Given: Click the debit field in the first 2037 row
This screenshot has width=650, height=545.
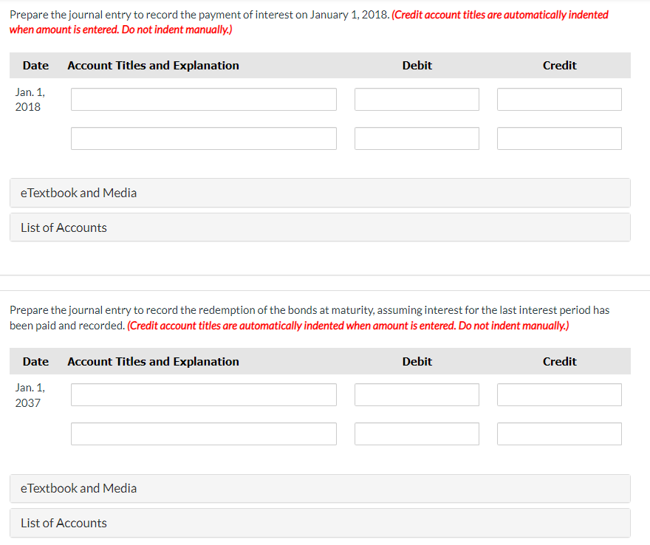Looking at the screenshot, I should (417, 394).
